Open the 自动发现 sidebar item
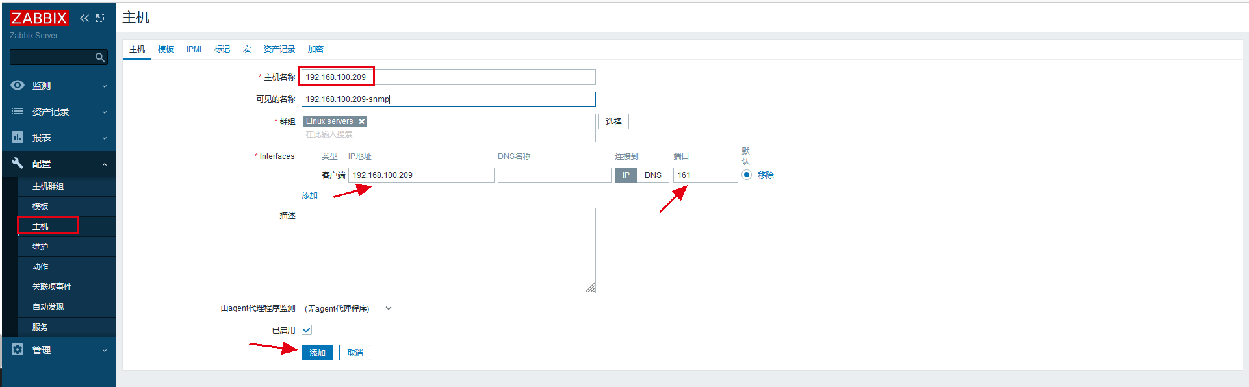1249x387 pixels. [x=48, y=307]
